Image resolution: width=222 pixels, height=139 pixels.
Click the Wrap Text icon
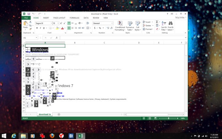(x=88, y=23)
